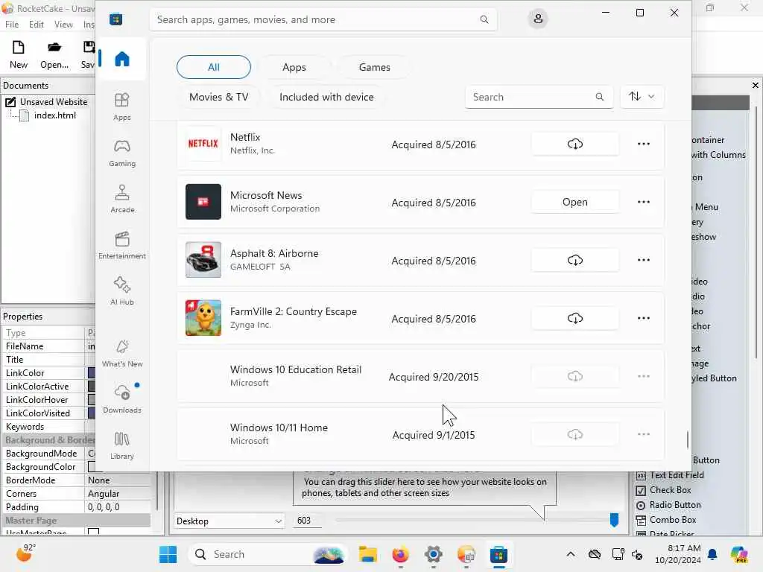Open Arcade in the Store sidebar
The height and width of the screenshot is (572, 763).
pos(121,199)
